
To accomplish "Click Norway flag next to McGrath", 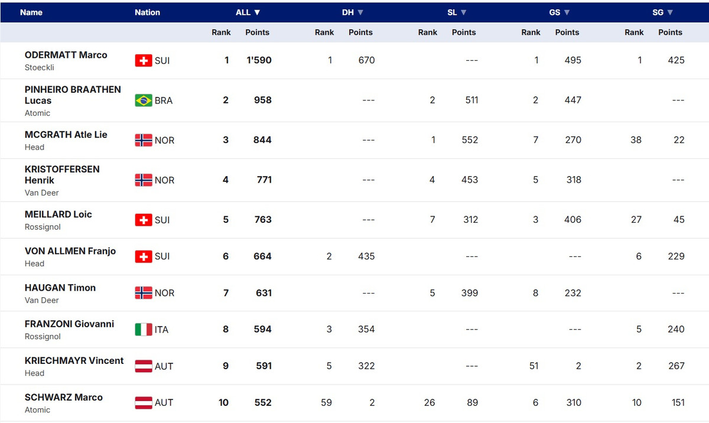I will 144,140.
